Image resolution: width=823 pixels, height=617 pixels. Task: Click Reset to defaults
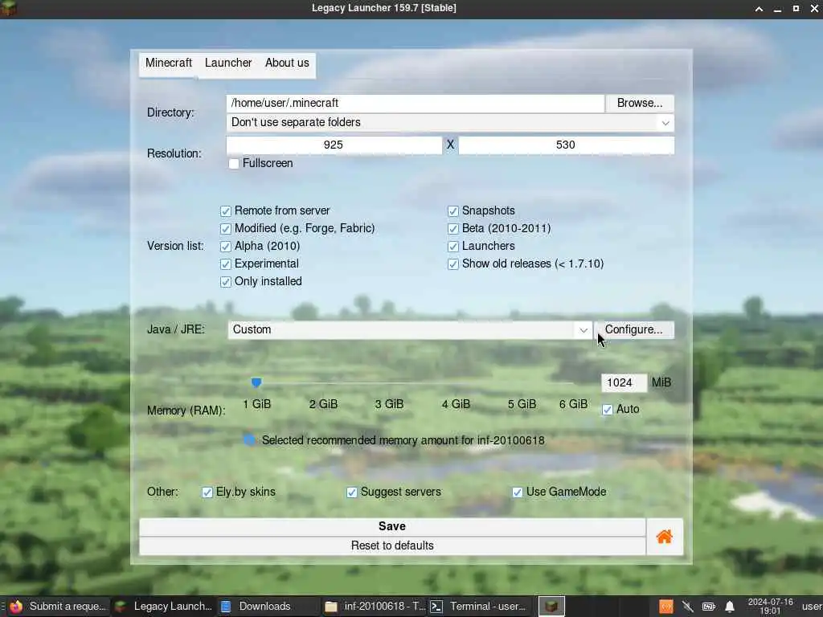pos(392,546)
